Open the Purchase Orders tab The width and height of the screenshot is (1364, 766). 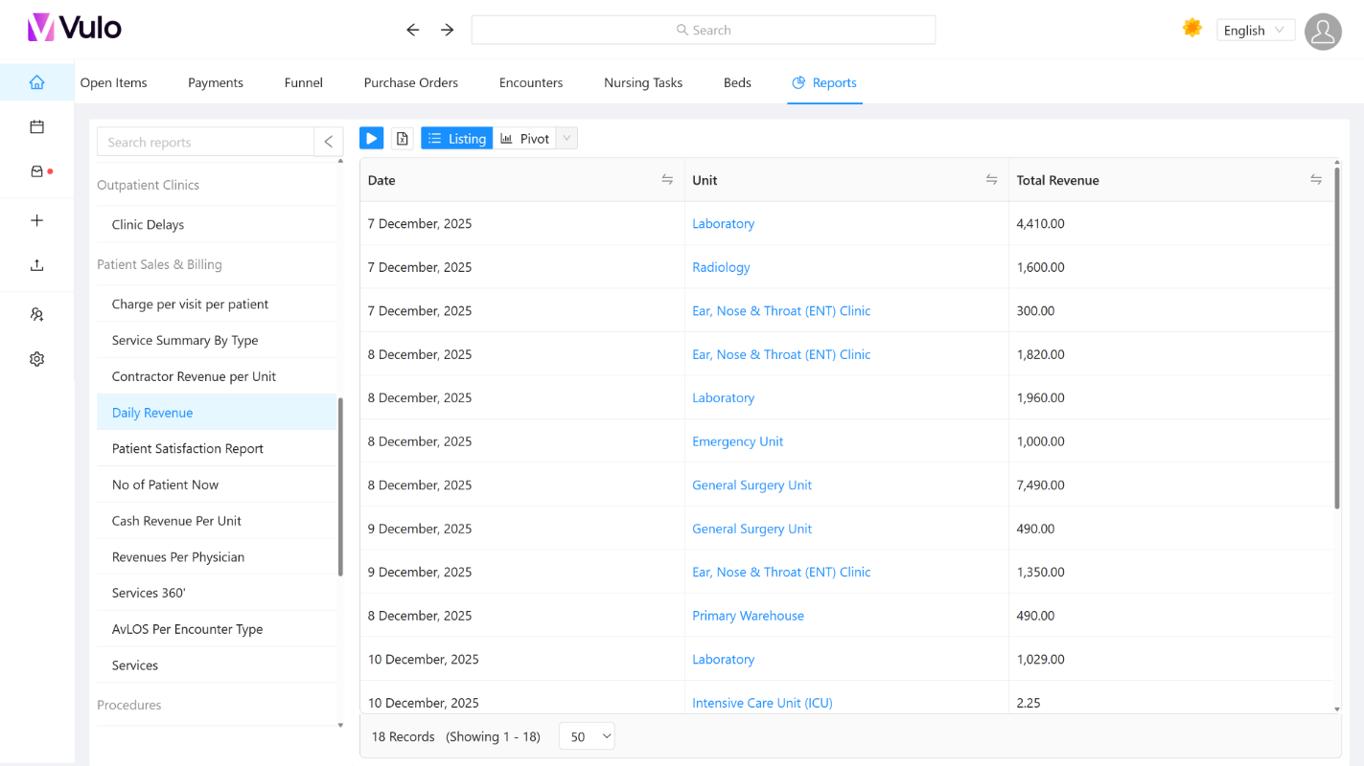coord(410,82)
